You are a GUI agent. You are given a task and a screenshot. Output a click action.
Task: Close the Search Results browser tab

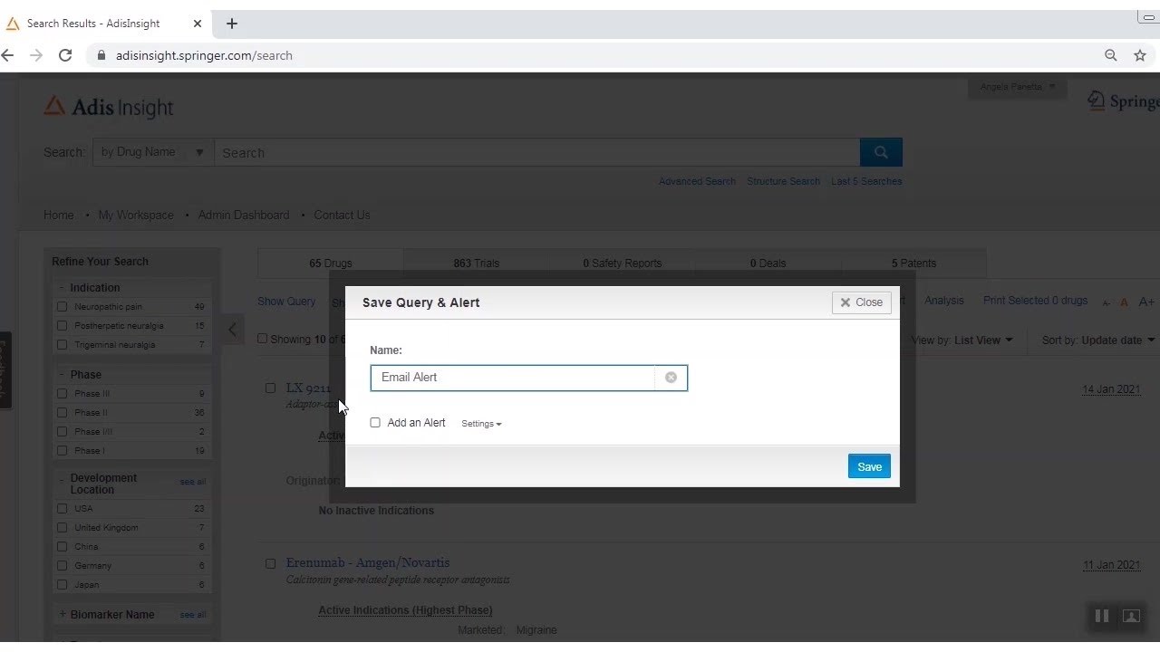point(198,24)
